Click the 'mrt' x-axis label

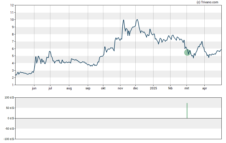click(187, 88)
